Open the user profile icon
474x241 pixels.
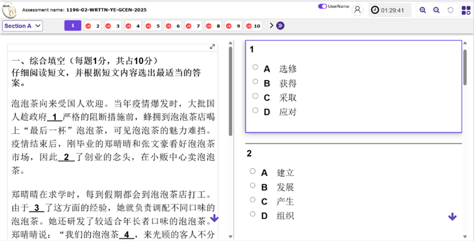(x=357, y=10)
